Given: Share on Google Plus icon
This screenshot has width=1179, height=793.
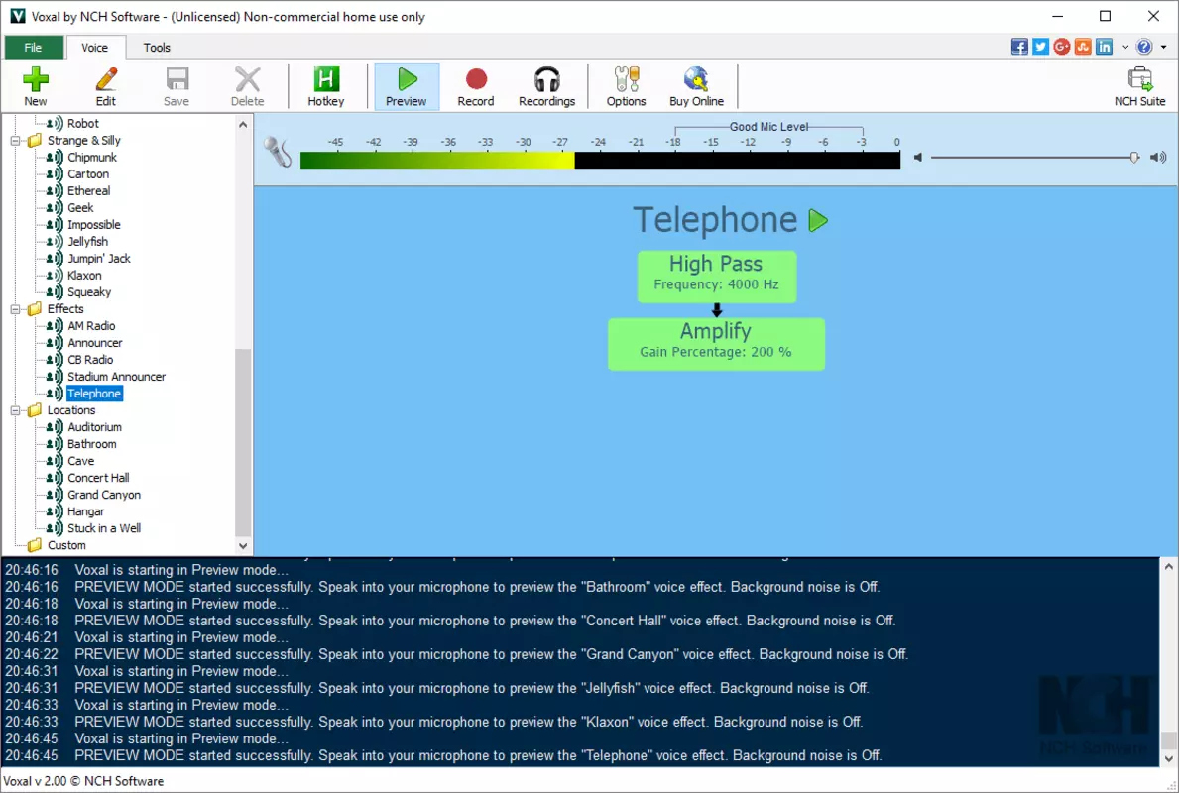Looking at the screenshot, I should click(1062, 47).
